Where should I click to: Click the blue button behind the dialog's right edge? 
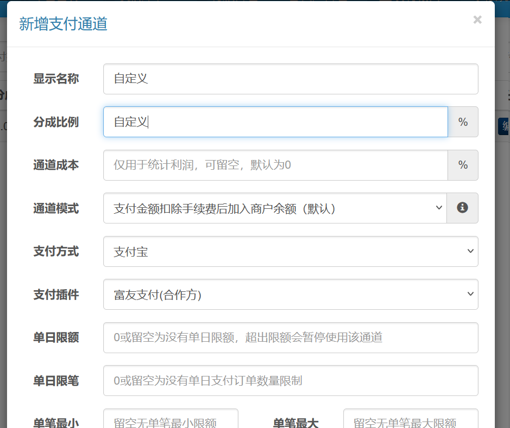tap(503, 126)
